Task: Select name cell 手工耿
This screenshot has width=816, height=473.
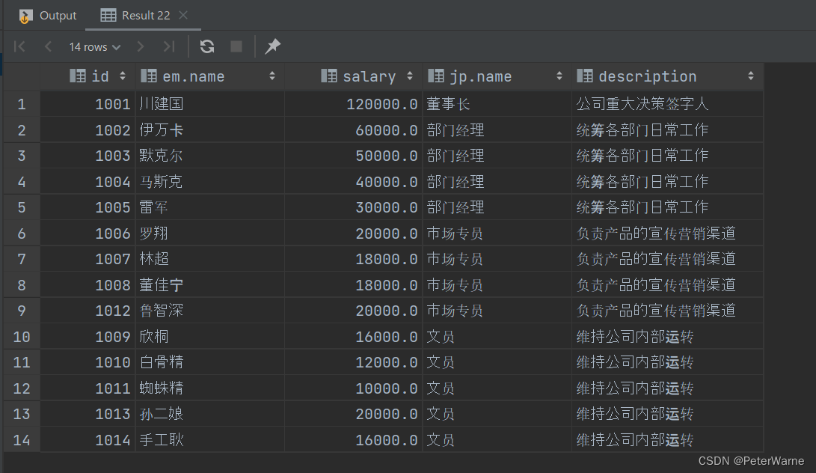Action: click(x=209, y=440)
